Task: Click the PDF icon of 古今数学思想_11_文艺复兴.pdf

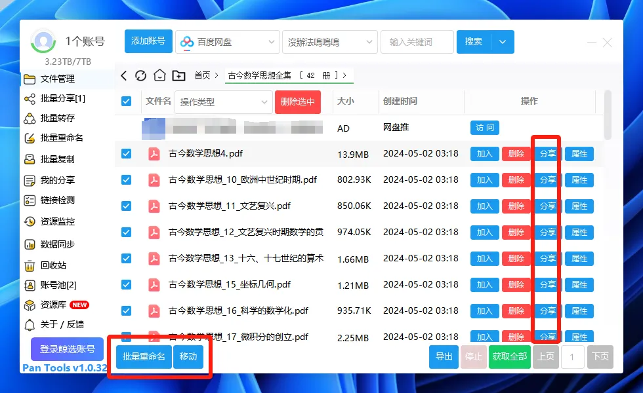Action: coord(154,206)
